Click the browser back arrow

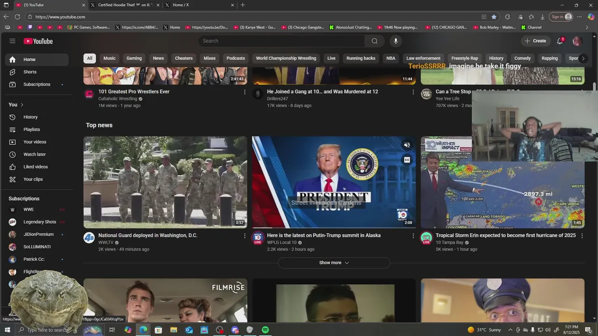(x=6, y=17)
